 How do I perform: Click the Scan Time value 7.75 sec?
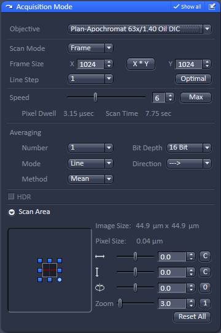[x=158, y=113]
